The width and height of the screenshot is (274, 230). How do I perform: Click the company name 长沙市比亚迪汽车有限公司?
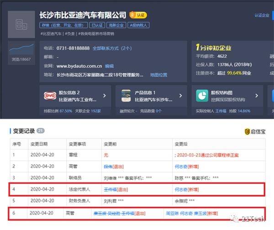click(x=83, y=15)
